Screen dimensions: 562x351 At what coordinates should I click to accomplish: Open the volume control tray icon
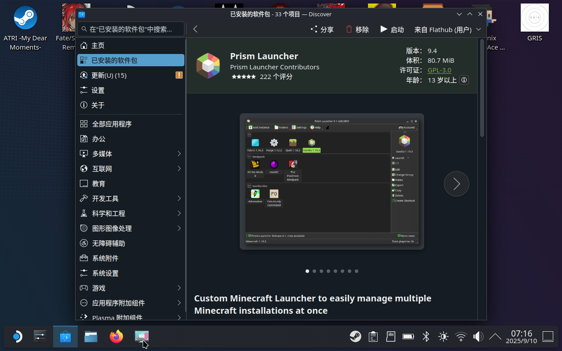(x=478, y=337)
